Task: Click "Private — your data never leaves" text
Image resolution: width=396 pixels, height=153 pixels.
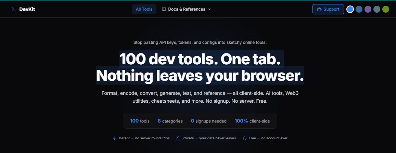Action: [x=209, y=138]
